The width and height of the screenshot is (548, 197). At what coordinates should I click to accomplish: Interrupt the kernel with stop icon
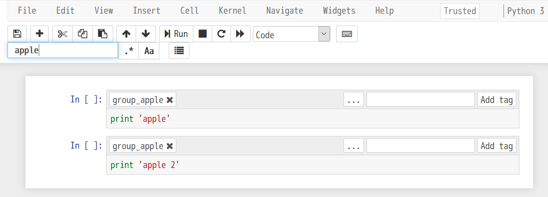[203, 34]
